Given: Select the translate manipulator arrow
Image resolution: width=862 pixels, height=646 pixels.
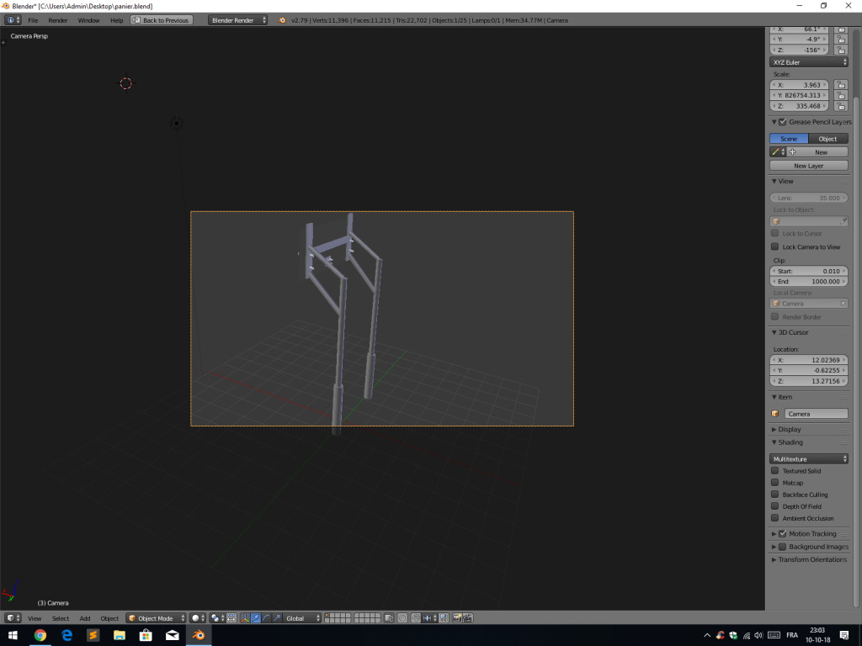Looking at the screenshot, I should click(256, 618).
